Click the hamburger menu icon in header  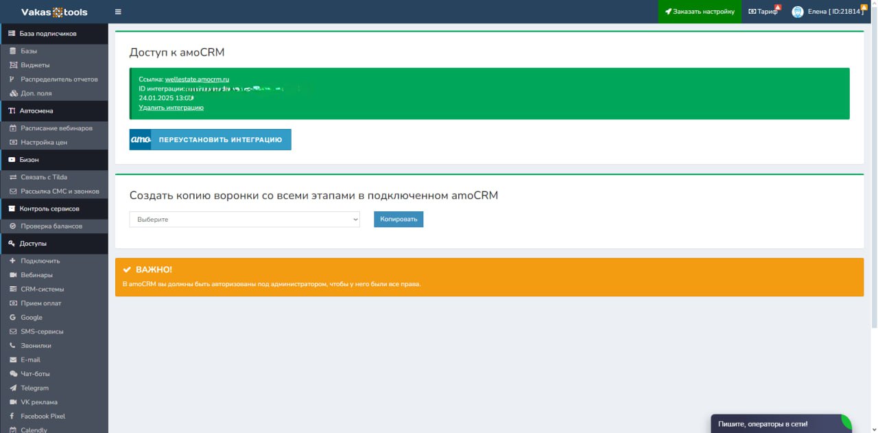tap(118, 12)
